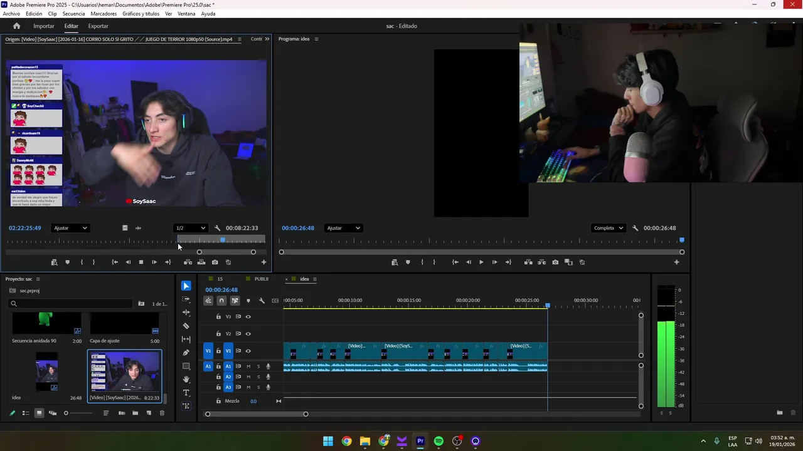Toggle Snap in timeline magnet button
803x451 pixels.
click(x=221, y=301)
